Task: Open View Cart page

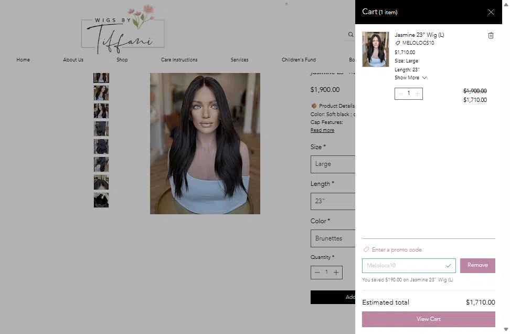Action: pos(428,319)
